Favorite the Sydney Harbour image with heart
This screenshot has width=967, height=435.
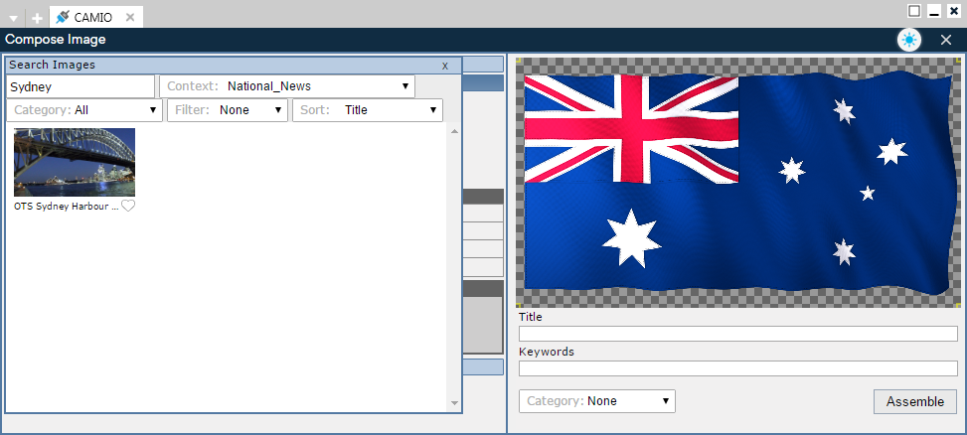(128, 206)
